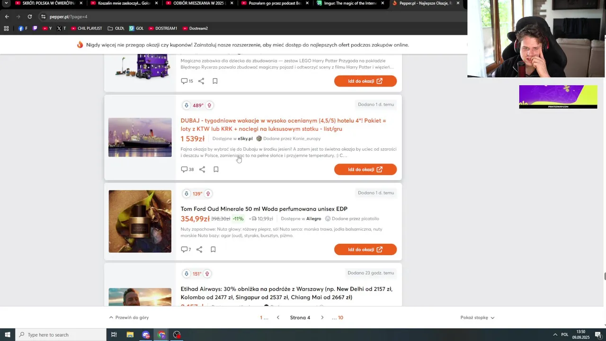Open the Twitch bookmark icon
The height and width of the screenshot is (341, 606).
point(35,28)
